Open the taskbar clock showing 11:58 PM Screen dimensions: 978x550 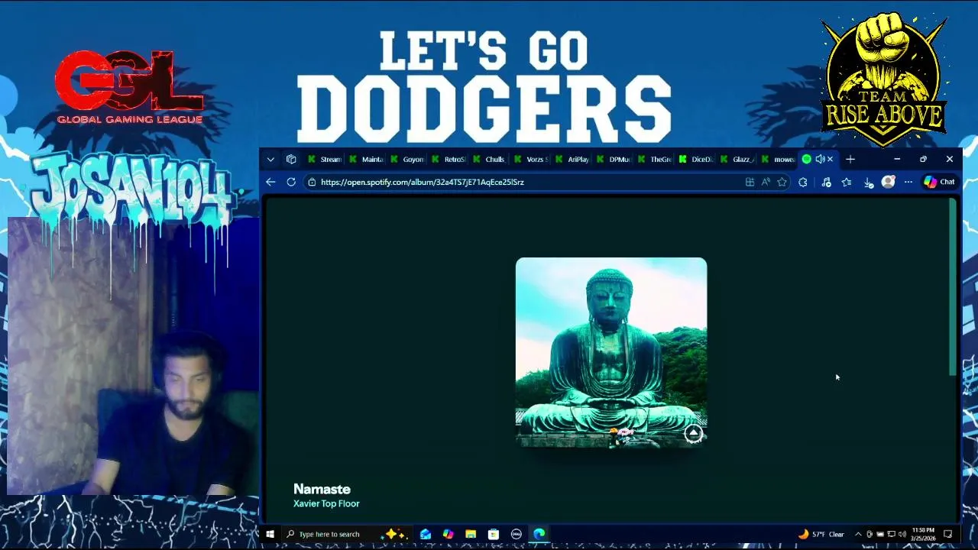[923, 534]
